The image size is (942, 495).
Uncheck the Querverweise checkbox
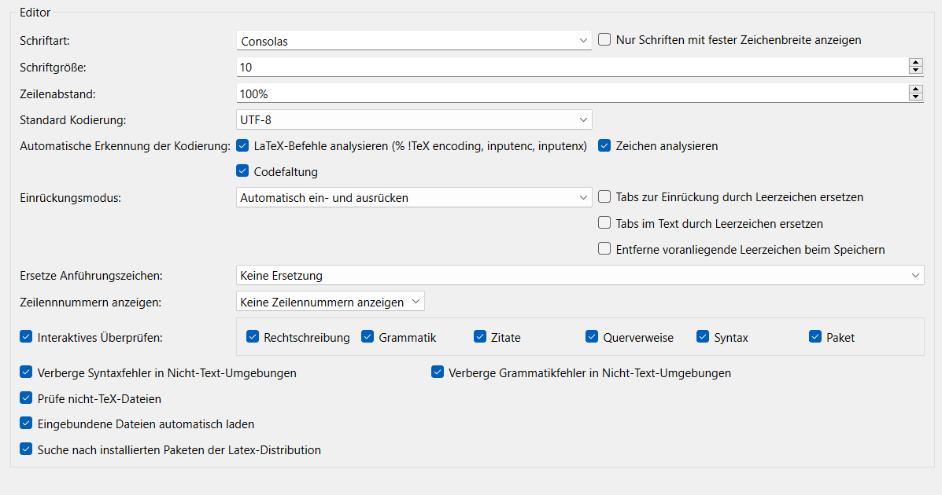tap(592, 336)
